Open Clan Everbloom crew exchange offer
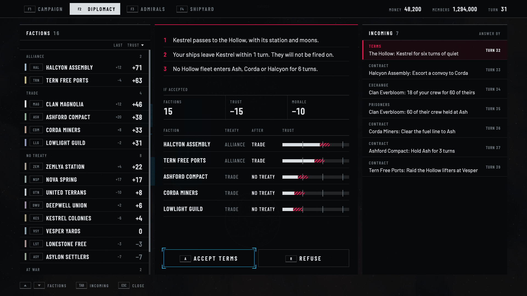The height and width of the screenshot is (296, 527). pyautogui.click(x=435, y=89)
